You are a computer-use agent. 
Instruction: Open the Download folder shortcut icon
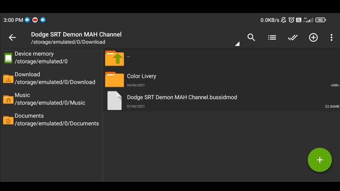(8, 79)
